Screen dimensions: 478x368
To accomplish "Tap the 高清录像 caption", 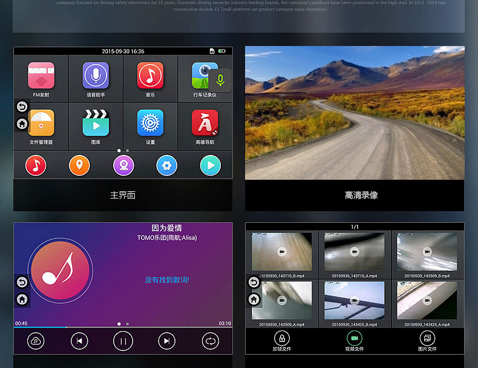I will [361, 195].
